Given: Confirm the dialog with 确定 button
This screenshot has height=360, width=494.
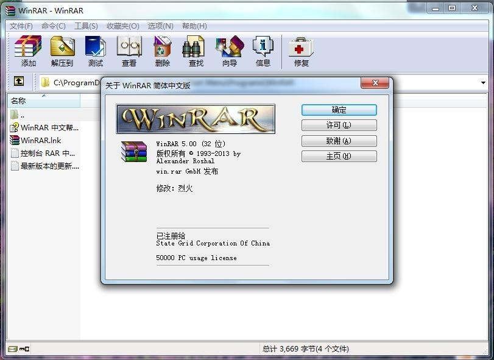Looking at the screenshot, I should pos(339,110).
